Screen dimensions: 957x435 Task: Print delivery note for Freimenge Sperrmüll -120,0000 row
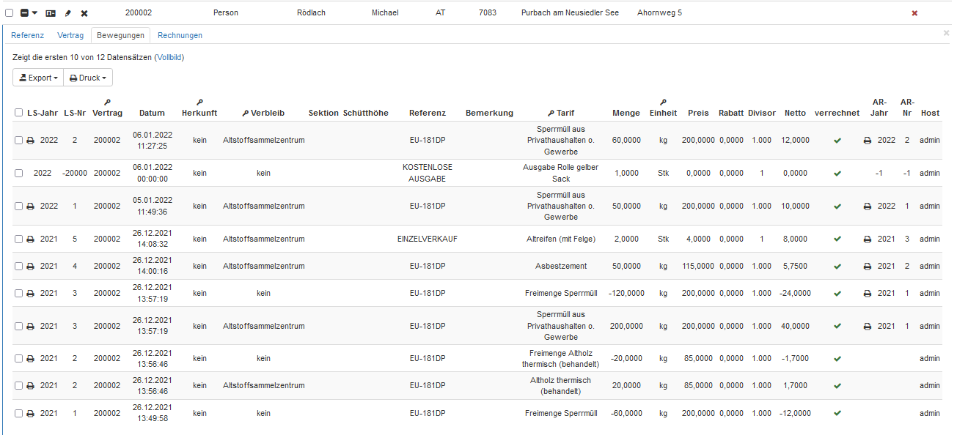[x=30, y=294]
